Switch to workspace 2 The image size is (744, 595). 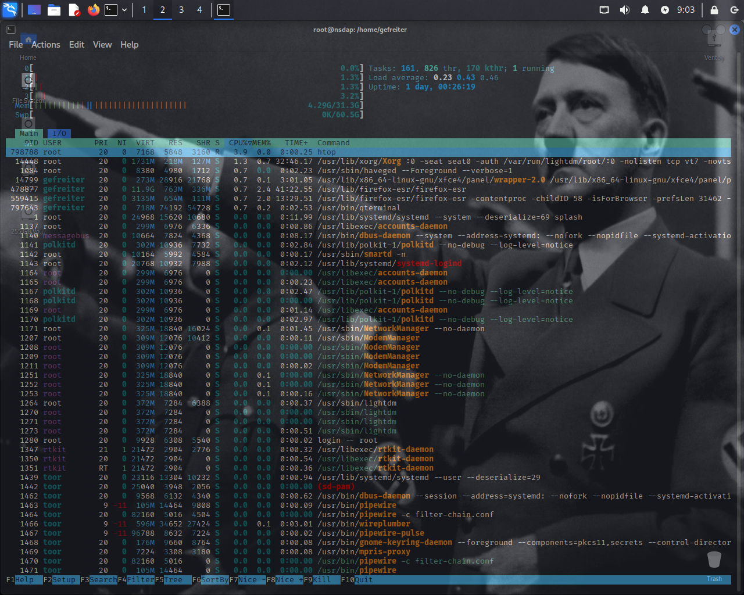pyautogui.click(x=163, y=10)
